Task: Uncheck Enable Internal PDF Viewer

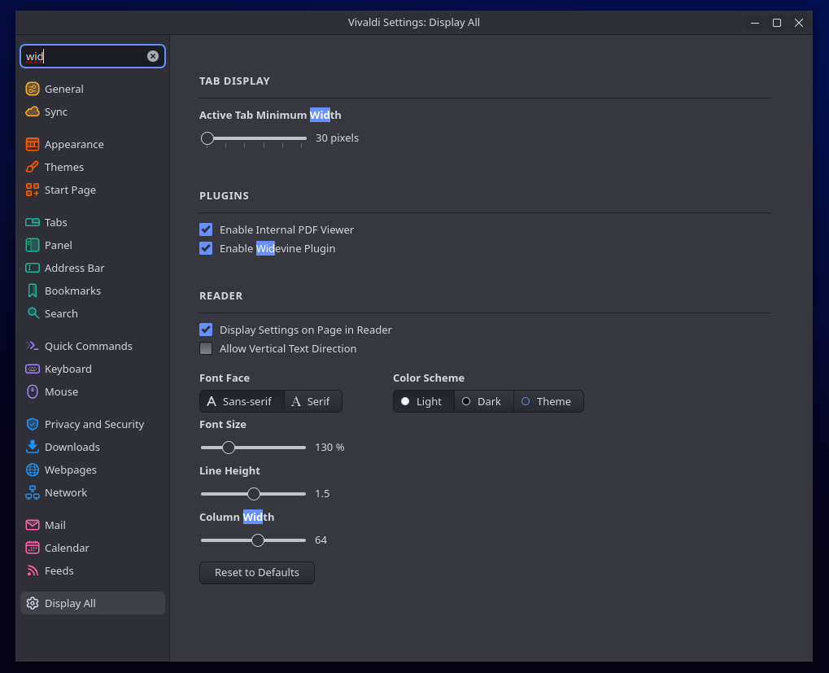Action: (206, 230)
